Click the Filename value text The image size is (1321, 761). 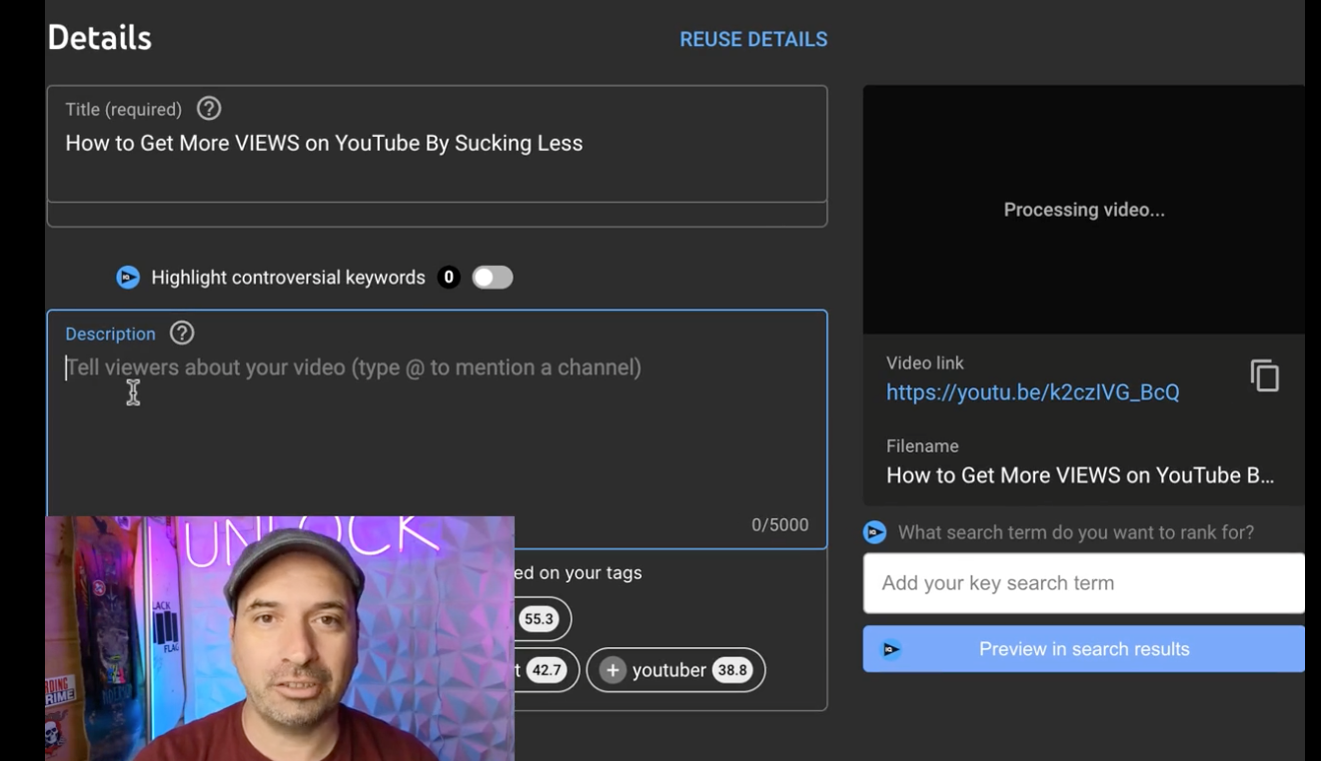point(1080,475)
